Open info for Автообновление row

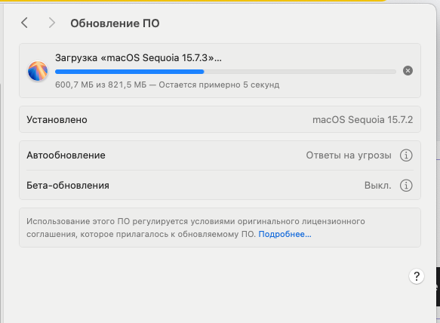(406, 155)
